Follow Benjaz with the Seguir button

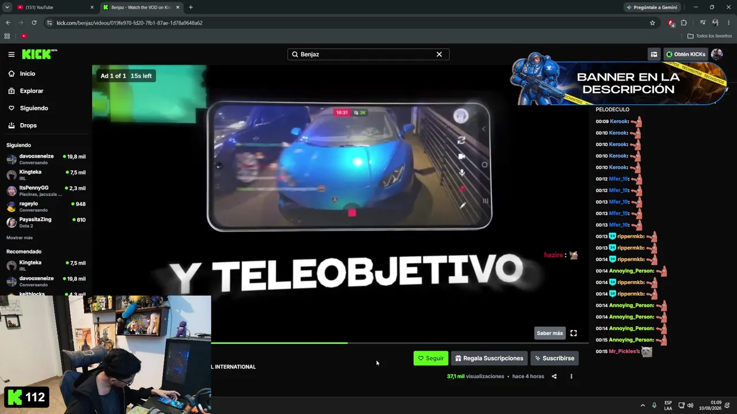431,358
